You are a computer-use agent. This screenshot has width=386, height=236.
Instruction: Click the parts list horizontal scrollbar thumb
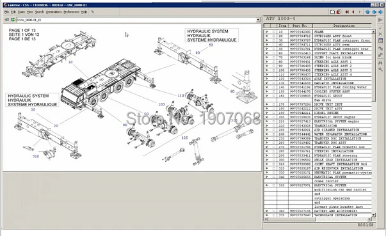(x=291, y=219)
